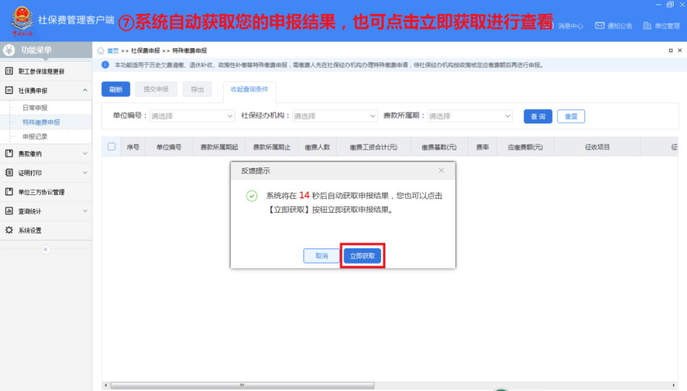Open the 单位编号 dropdown
Viewport: 687px width, 391px height.
point(192,116)
